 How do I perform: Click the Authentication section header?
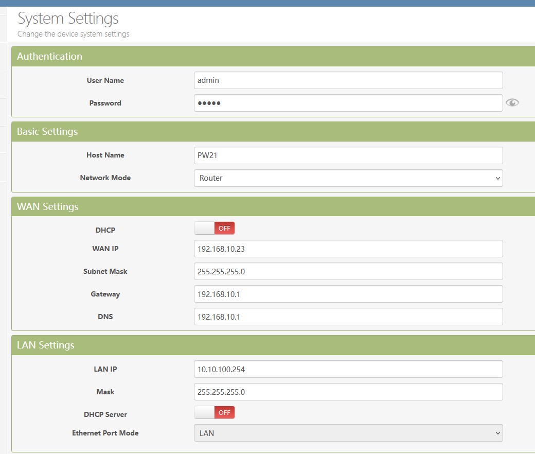pyautogui.click(x=49, y=56)
